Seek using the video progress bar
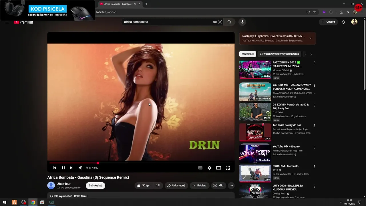This screenshot has width=366, height=206. pyautogui.click(x=141, y=163)
